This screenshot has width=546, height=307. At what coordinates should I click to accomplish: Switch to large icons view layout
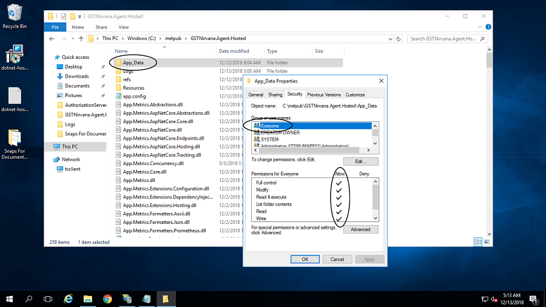pyautogui.click(x=487, y=242)
